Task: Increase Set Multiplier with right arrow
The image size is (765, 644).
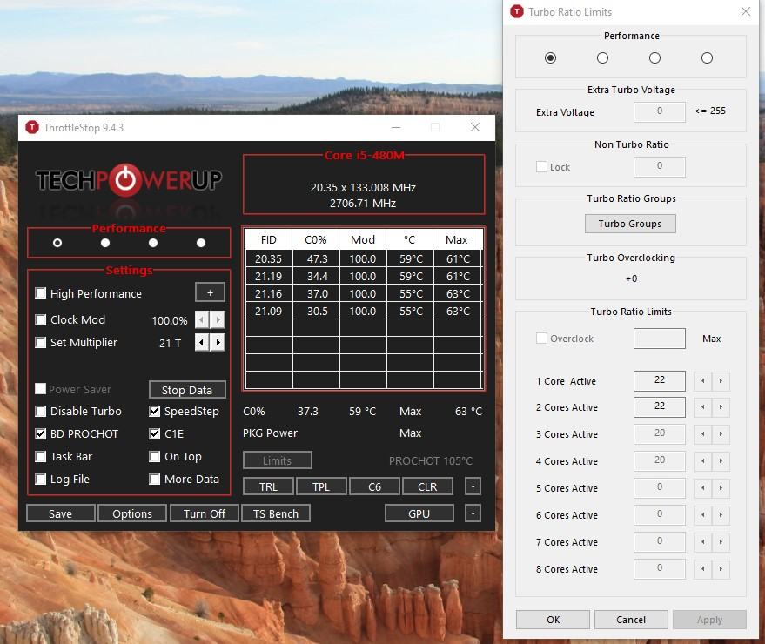Action: click(218, 343)
